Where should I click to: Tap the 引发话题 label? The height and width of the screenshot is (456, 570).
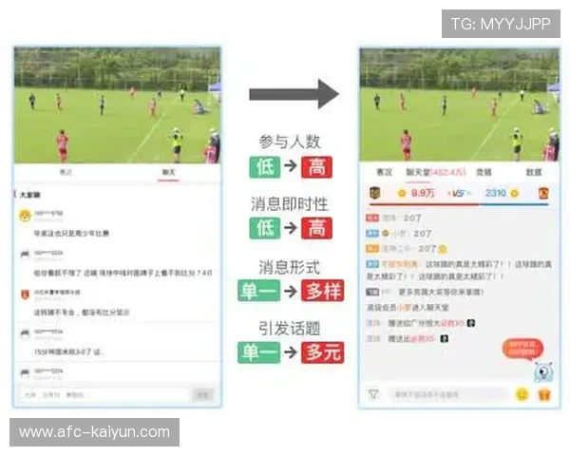click(x=290, y=329)
